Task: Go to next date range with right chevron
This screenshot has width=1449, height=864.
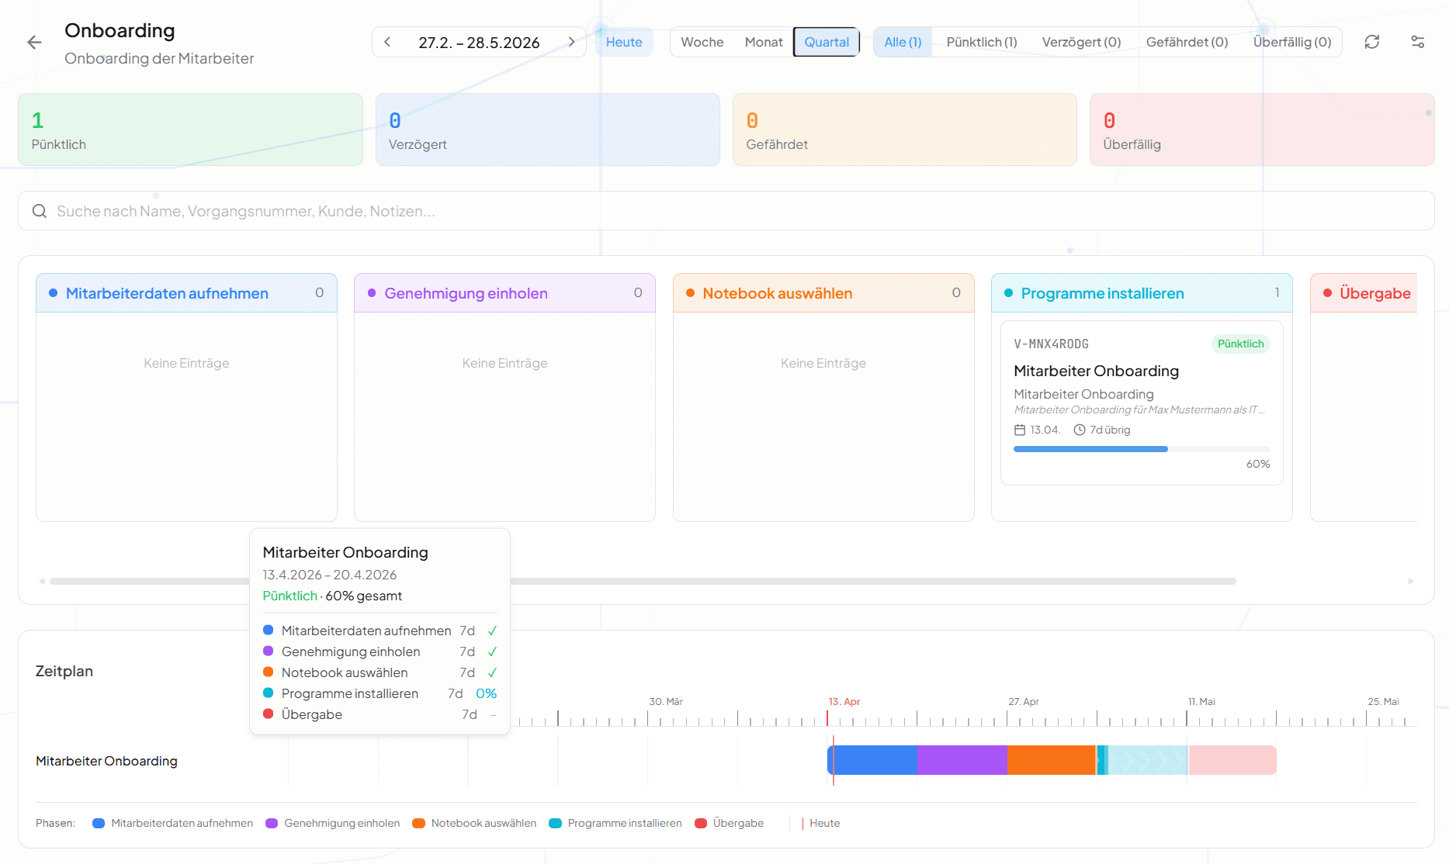Action: (572, 42)
